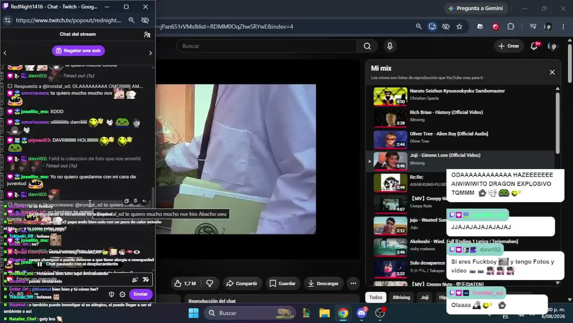Open the Chrome media controls icon
The width and height of the screenshot is (573, 323).
pyautogui.click(x=533, y=26)
